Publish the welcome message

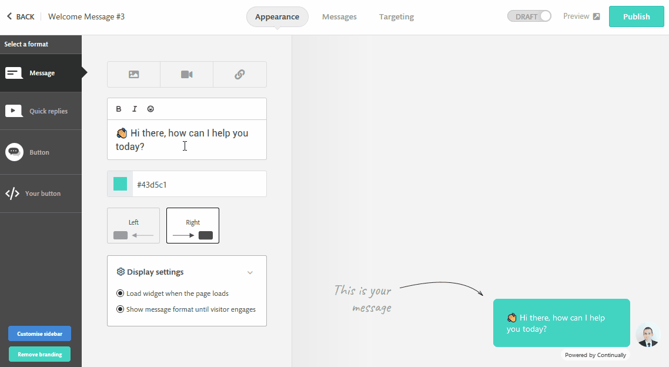(636, 16)
